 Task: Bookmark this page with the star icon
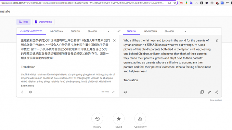pos(175,3)
